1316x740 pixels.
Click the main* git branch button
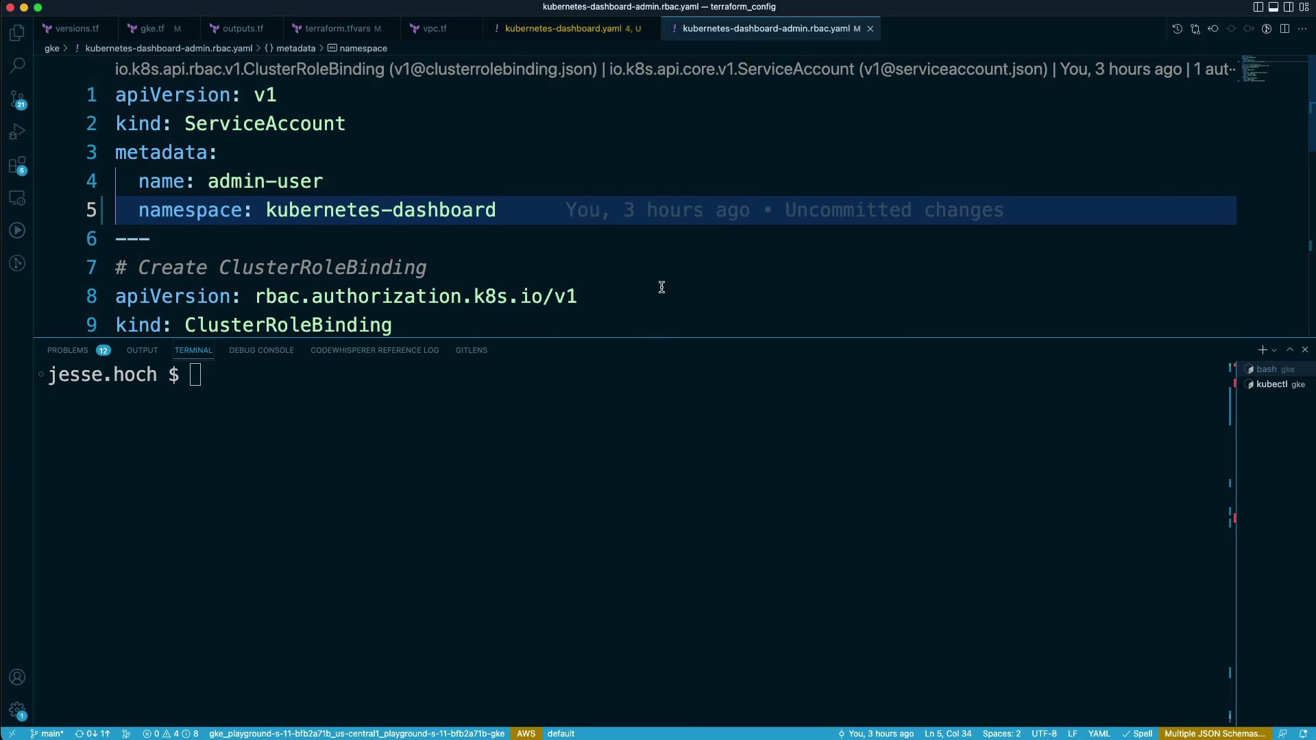click(x=47, y=733)
